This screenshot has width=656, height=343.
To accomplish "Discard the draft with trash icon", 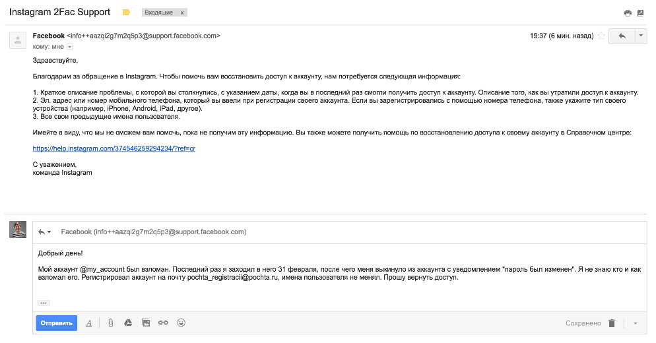I will pos(612,323).
